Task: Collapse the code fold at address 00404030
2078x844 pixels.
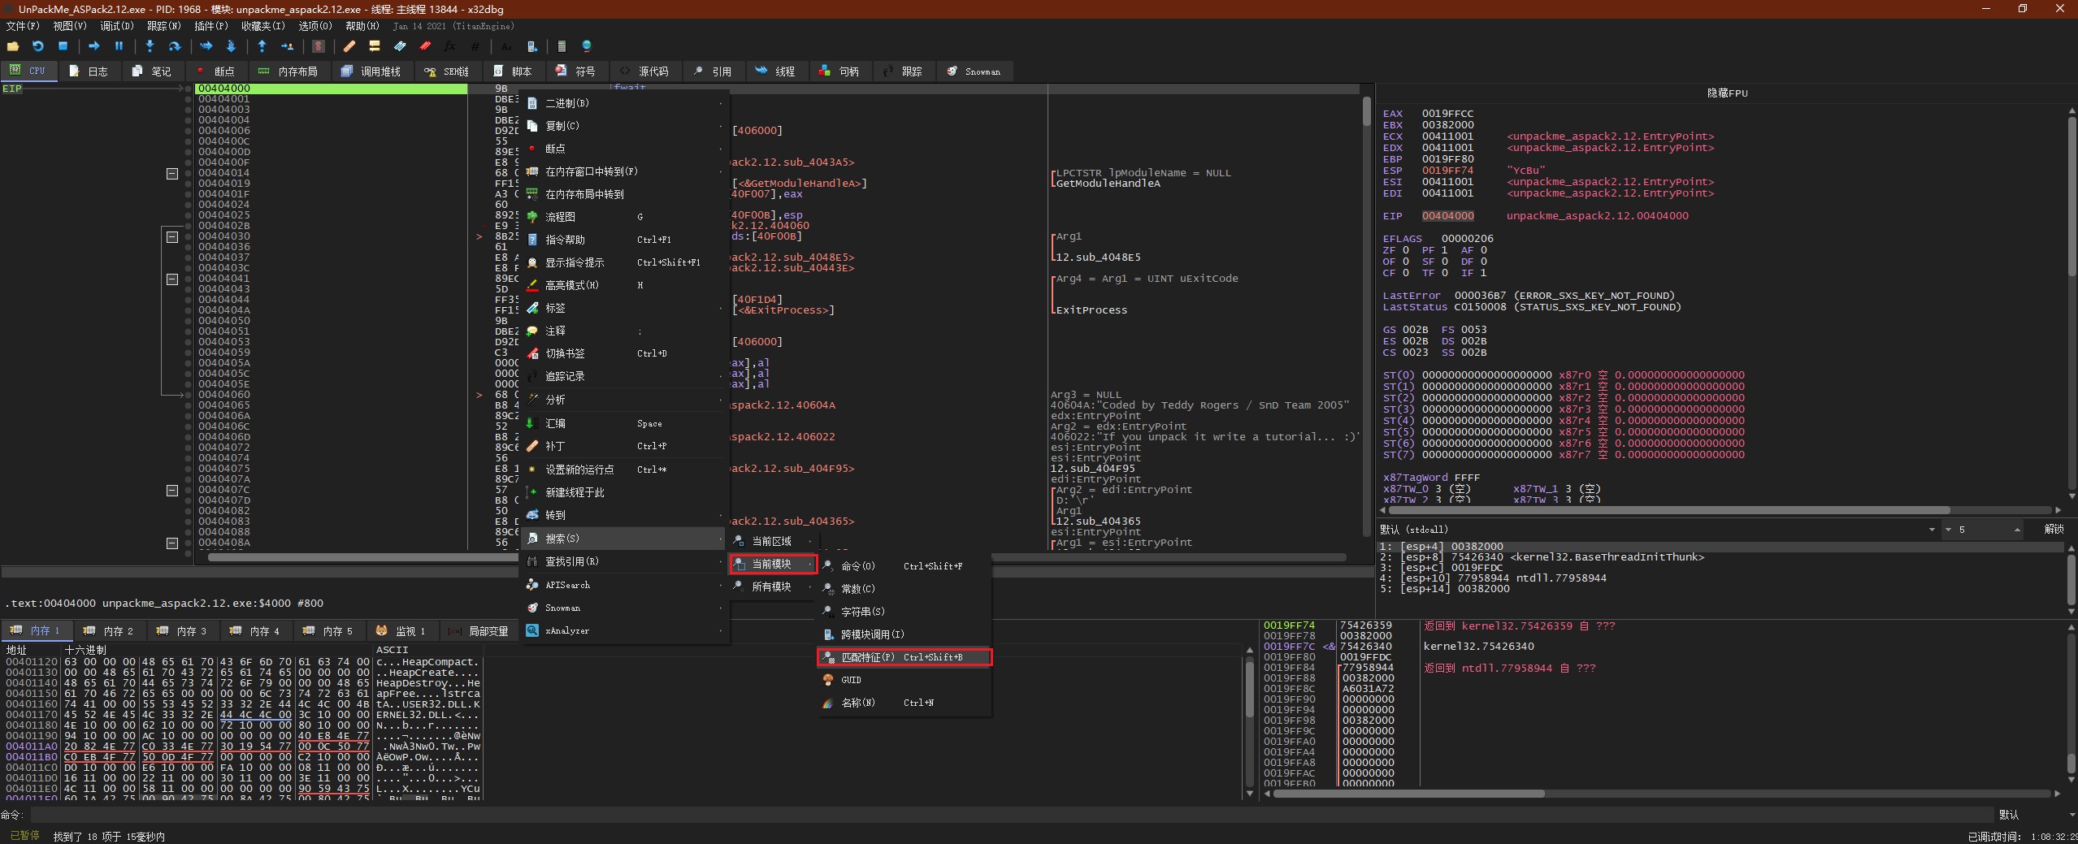Action: click(172, 236)
